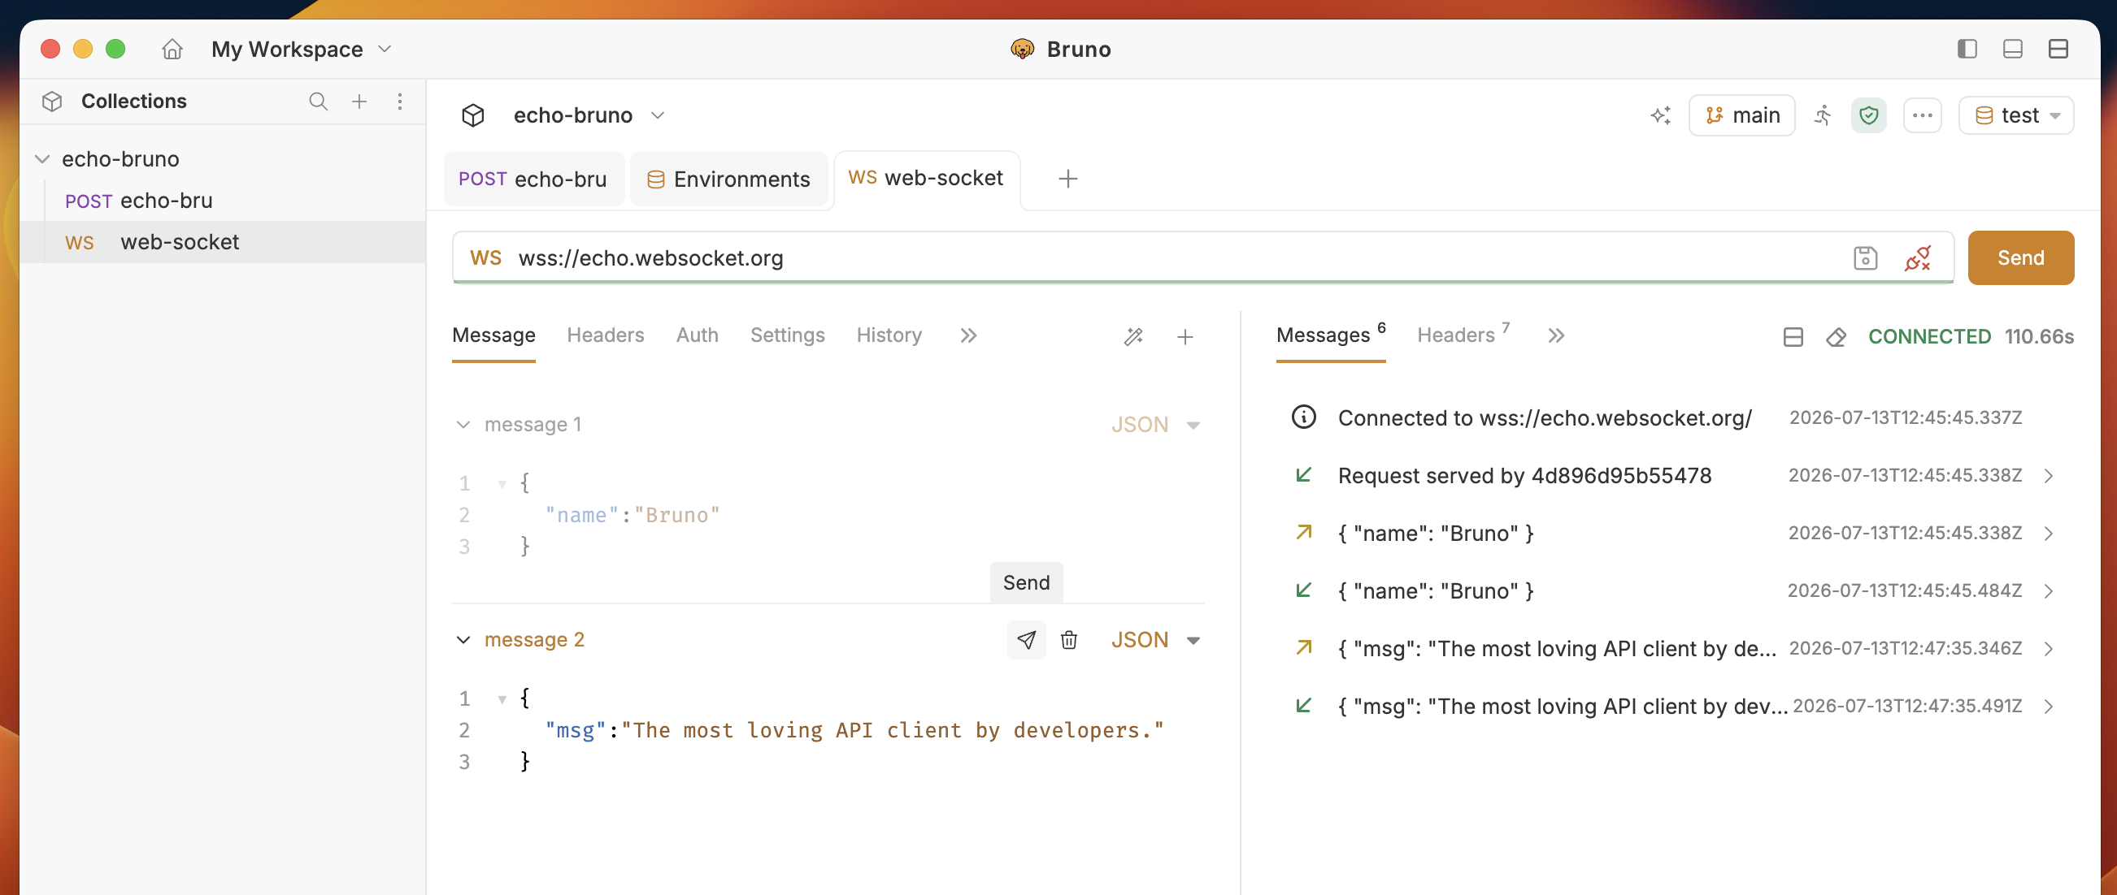
Task: Open the request Headers tab
Action: pyautogui.click(x=605, y=335)
